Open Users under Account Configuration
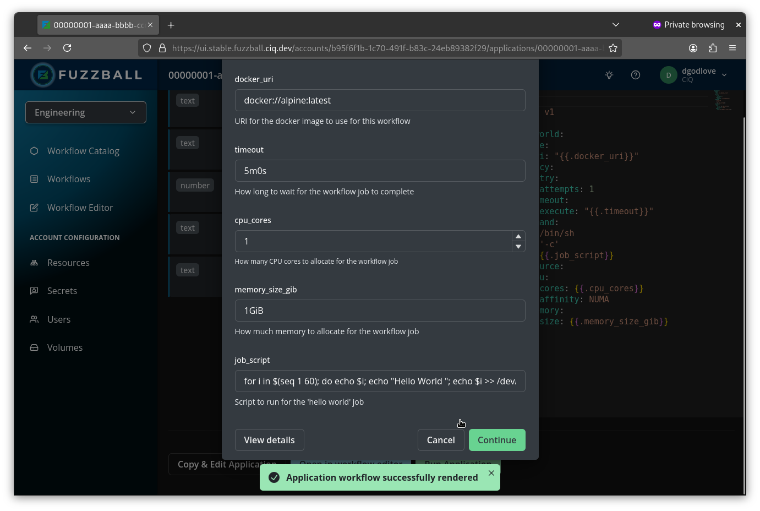 [x=59, y=319]
